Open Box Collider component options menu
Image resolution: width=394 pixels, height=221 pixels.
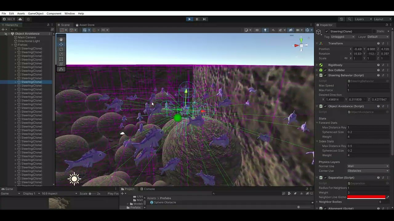pyautogui.click(x=388, y=70)
